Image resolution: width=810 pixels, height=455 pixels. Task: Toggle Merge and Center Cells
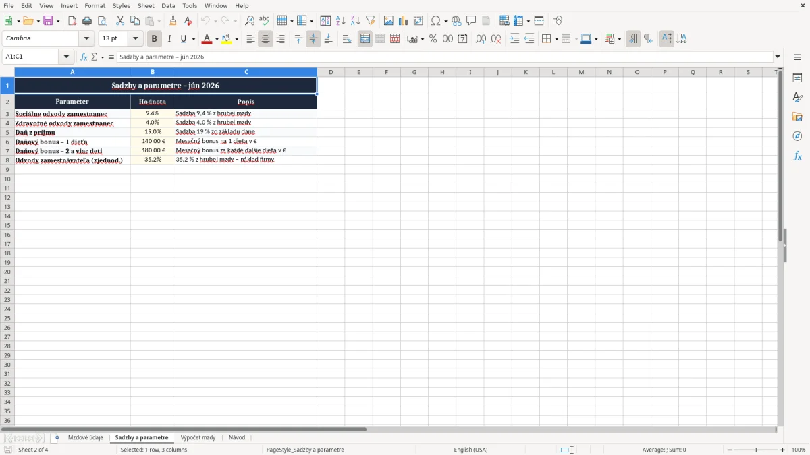(365, 39)
